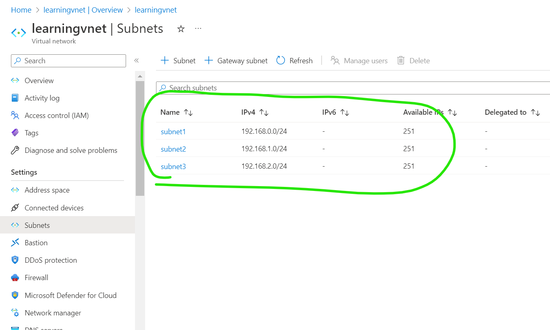Image resolution: width=550 pixels, height=330 pixels.
Task: Click the favorite star icon beside Subnets title
Action: pyautogui.click(x=181, y=29)
